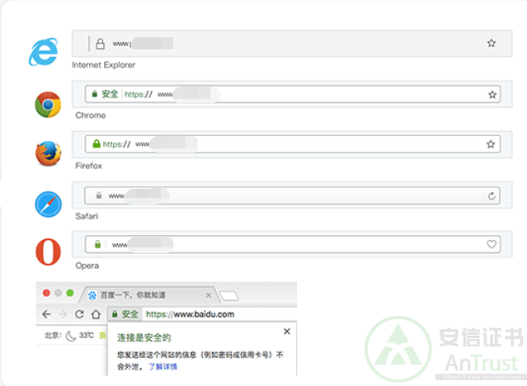Click the Internet Explorer logo icon
Viewport: 527px width, 386px height.
[x=43, y=53]
